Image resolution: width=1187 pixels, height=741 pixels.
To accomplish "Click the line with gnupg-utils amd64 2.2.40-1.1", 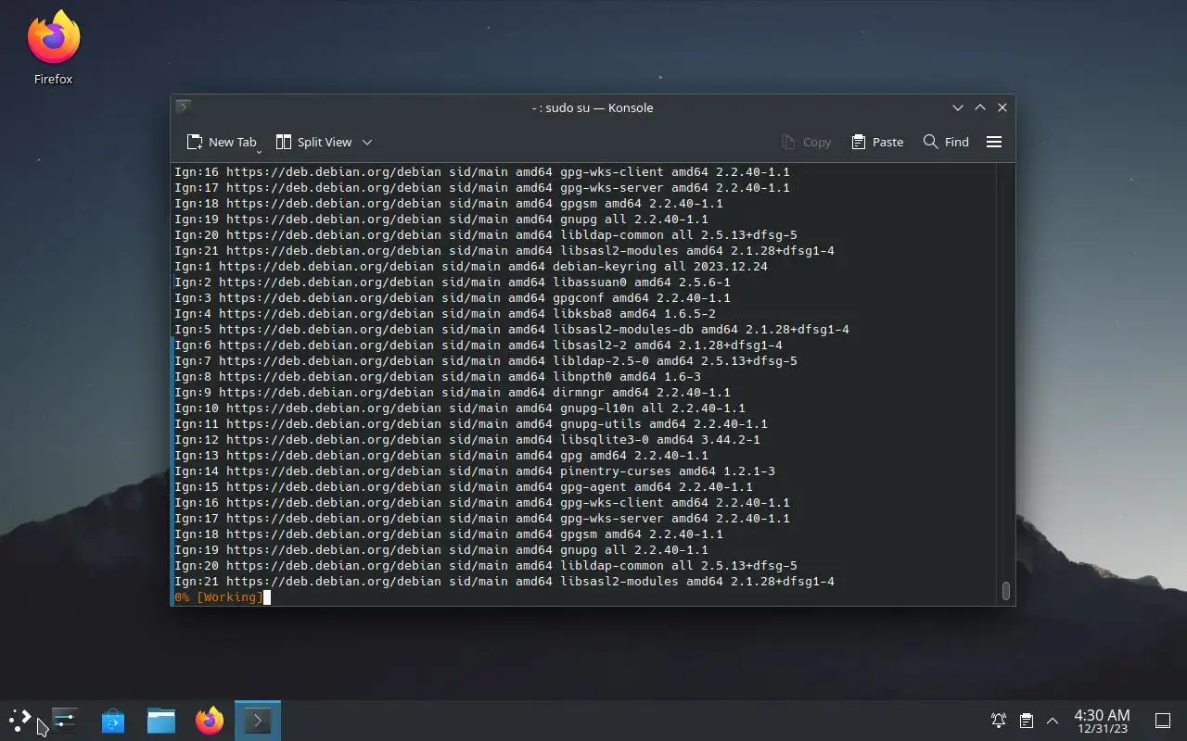I will click(471, 424).
